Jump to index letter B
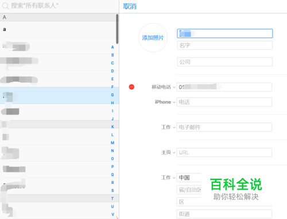 pyautogui.click(x=113, y=55)
